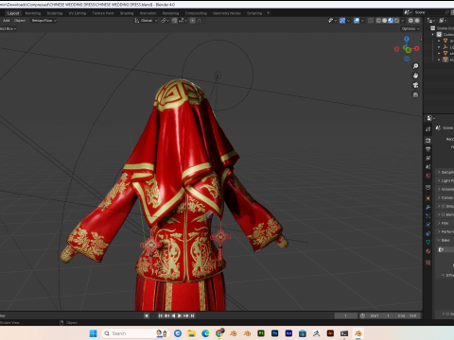The width and height of the screenshot is (454, 340).
Task: Open the Modifiers wrench tab
Action: click(428, 207)
